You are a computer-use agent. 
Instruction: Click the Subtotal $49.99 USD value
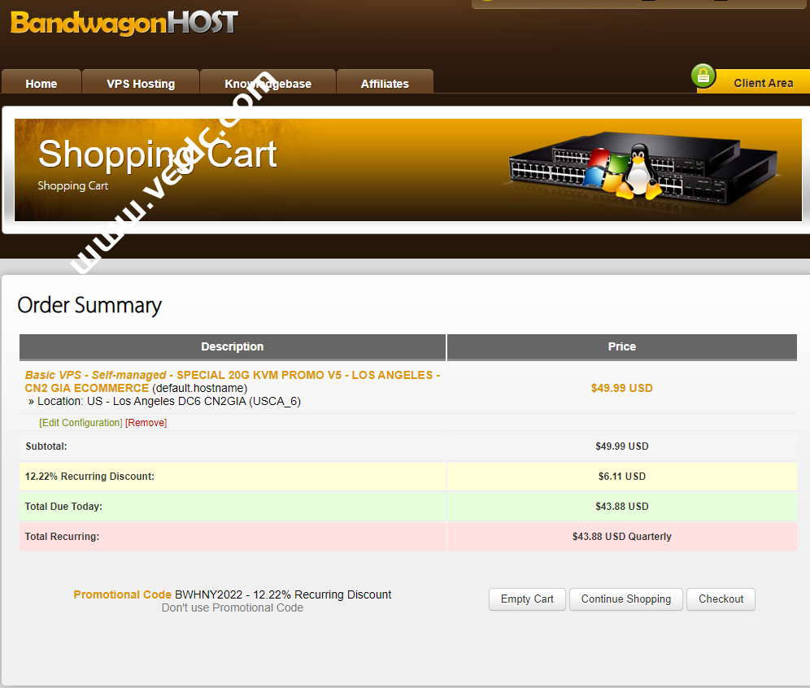(622, 446)
